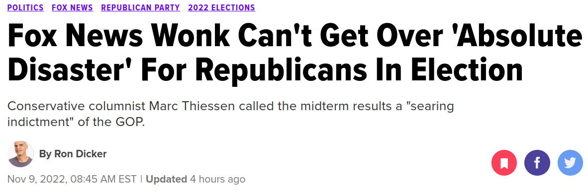Image resolution: width=588 pixels, height=195 pixels.
Task: Select the REPUBLICAN PARTY tag link
Action: 141,7
